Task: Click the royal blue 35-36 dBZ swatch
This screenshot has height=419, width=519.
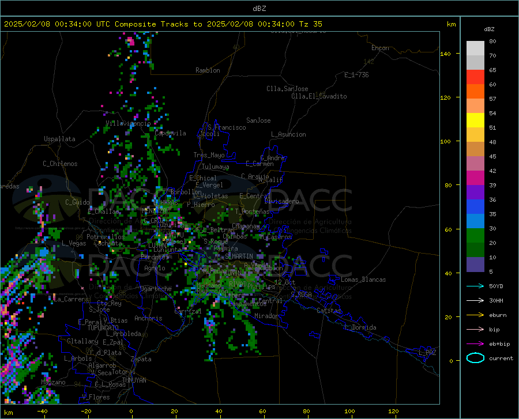Action: 475,207
